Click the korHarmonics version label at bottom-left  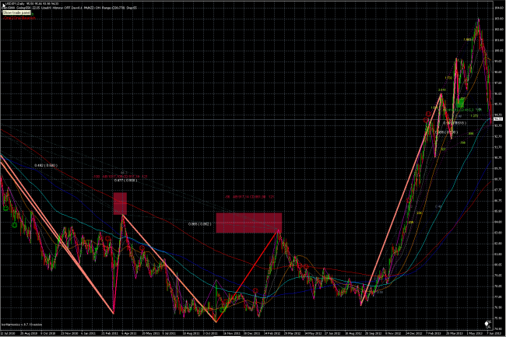click(22, 325)
